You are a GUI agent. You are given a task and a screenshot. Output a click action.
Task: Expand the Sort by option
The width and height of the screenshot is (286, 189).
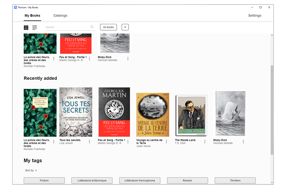point(31,171)
